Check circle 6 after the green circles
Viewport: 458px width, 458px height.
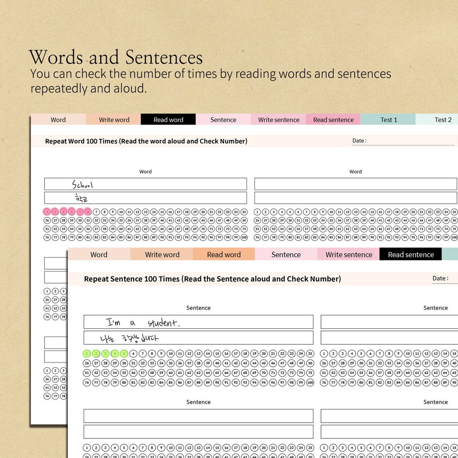133,354
